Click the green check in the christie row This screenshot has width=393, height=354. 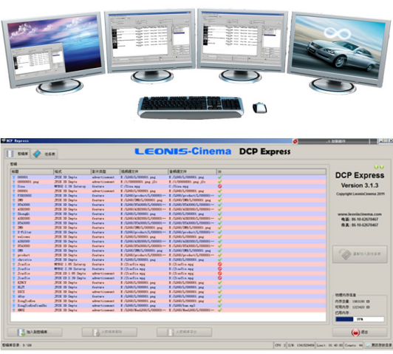(x=220, y=259)
